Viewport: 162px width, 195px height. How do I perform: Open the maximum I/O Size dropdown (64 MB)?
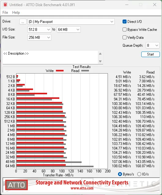(x=69, y=30)
